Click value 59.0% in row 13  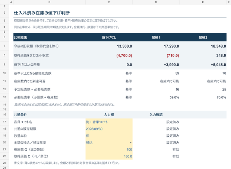click(174, 97)
